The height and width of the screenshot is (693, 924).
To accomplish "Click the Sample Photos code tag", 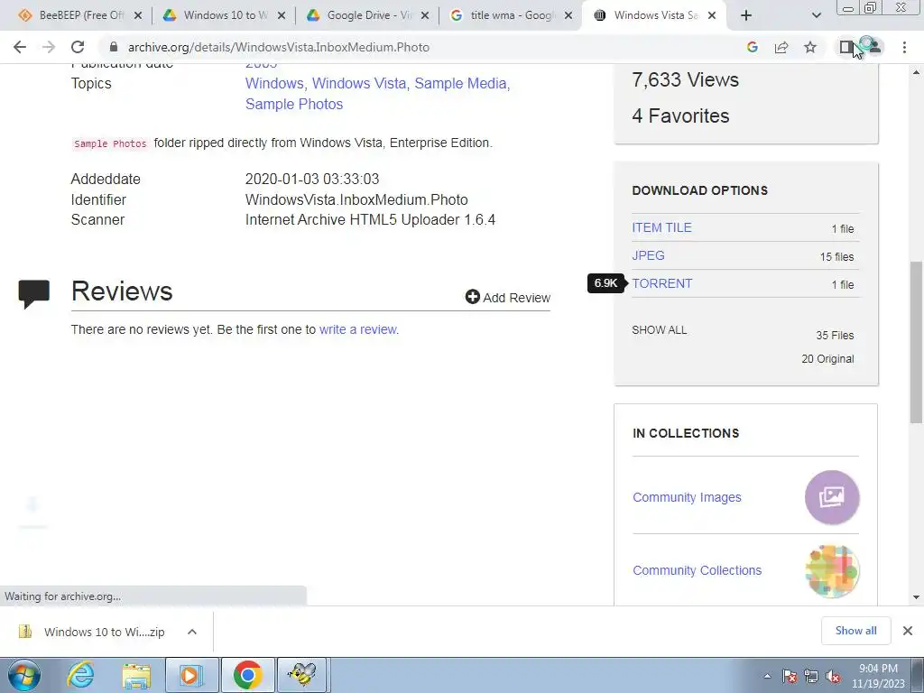I will pyautogui.click(x=110, y=143).
